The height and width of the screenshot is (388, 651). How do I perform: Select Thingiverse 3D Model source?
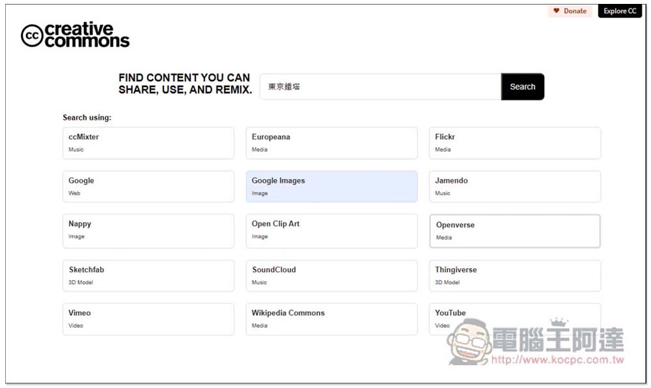tap(515, 275)
